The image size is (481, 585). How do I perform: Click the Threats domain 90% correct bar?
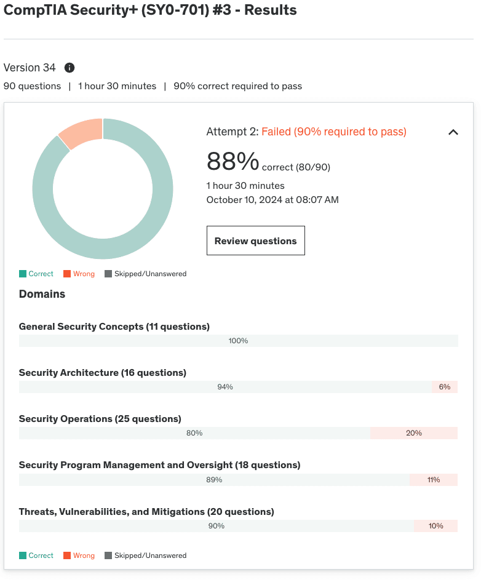pyautogui.click(x=217, y=526)
